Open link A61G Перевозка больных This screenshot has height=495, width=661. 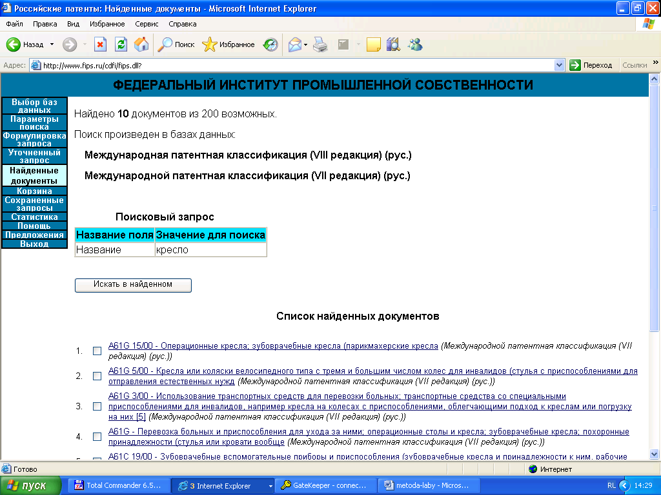click(369, 436)
